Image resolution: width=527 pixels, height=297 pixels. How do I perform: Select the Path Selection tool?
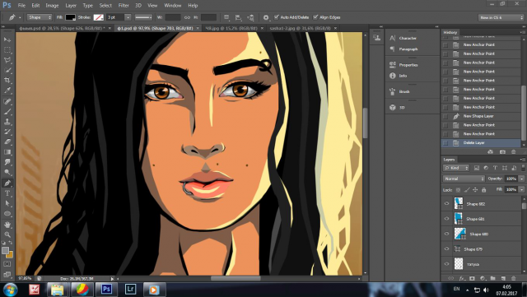7,203
